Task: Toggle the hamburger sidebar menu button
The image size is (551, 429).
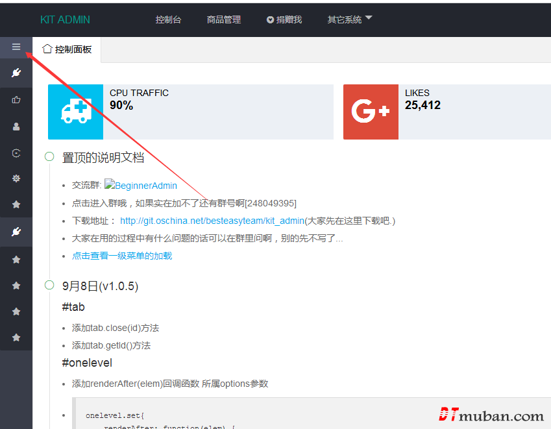Action: click(16, 47)
